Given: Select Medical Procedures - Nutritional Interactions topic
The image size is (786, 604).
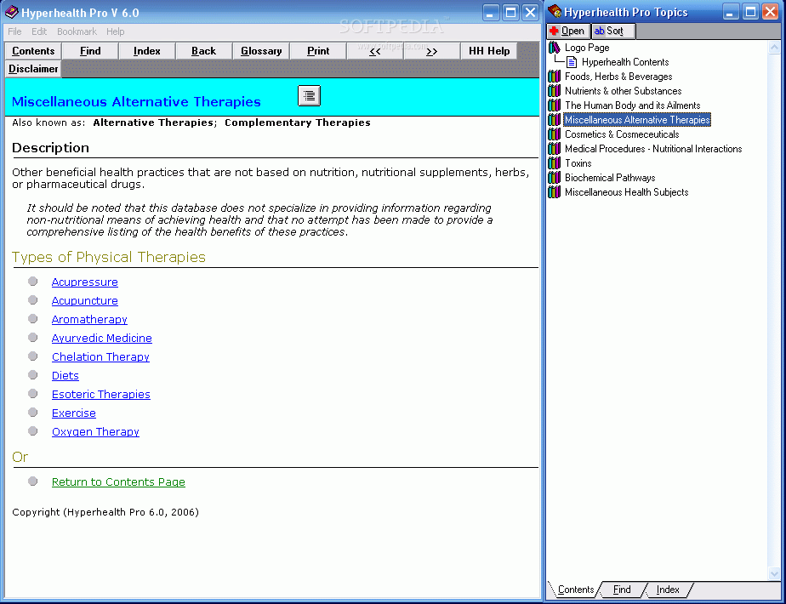Looking at the screenshot, I should tap(653, 149).
